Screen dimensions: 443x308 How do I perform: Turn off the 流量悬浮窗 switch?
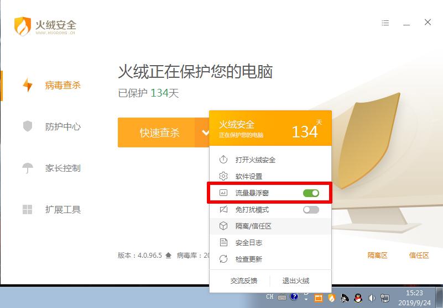click(311, 193)
